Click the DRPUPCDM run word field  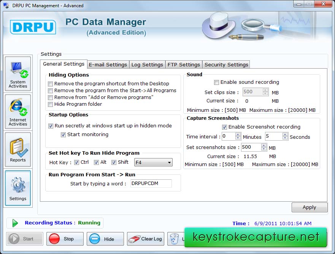point(151,183)
